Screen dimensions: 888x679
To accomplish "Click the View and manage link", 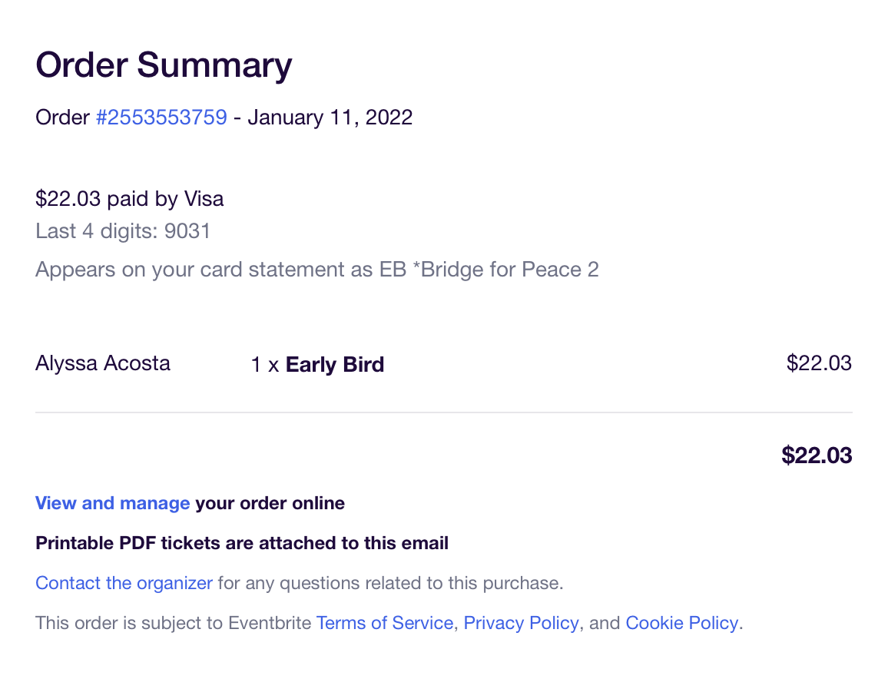I will 112,504.
